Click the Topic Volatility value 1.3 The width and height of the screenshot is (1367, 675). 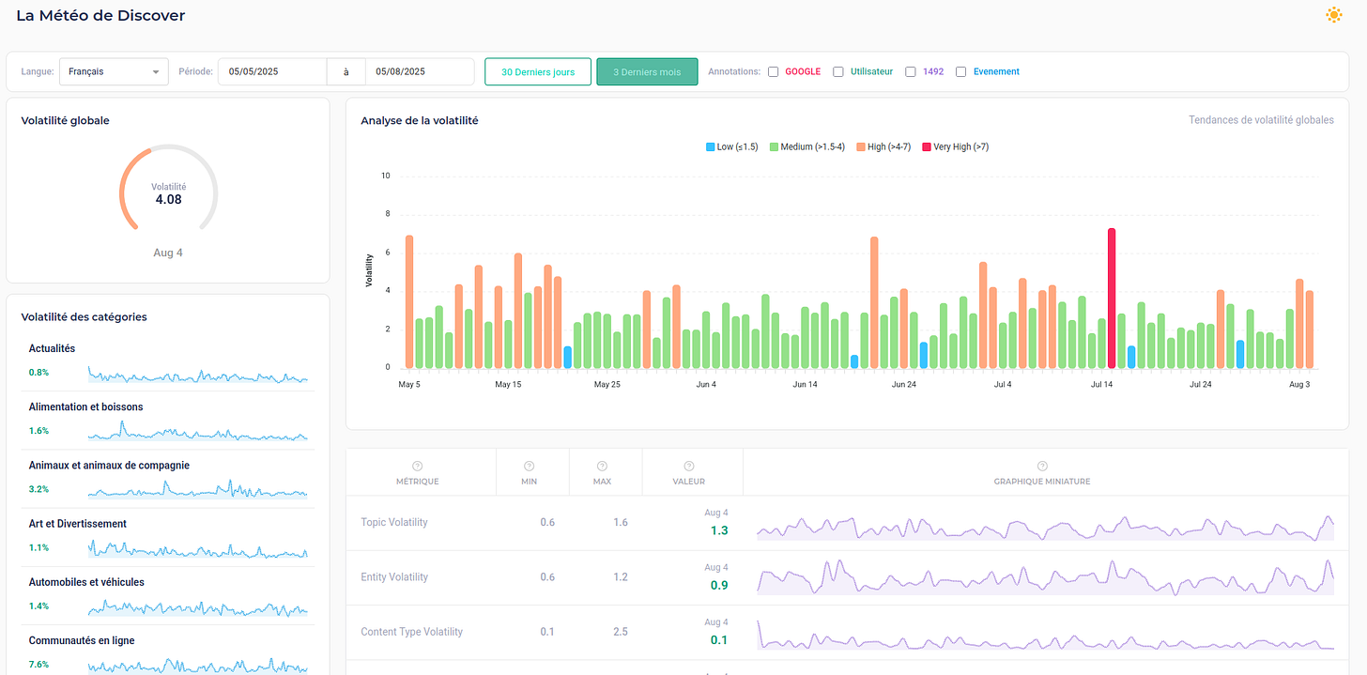pyautogui.click(x=719, y=530)
